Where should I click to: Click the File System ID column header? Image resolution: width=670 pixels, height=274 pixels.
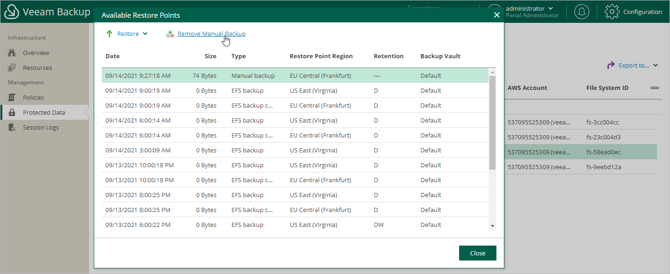[x=607, y=88]
